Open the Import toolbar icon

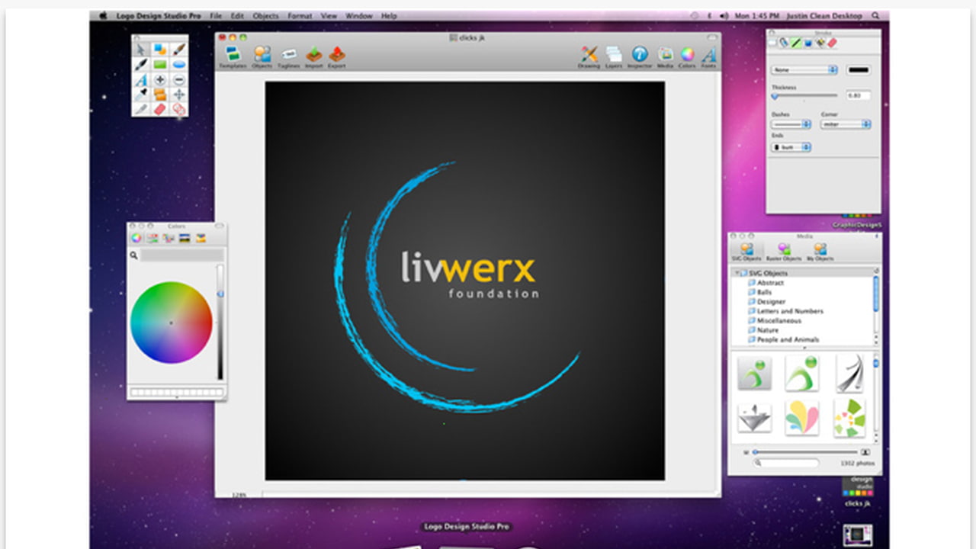[x=313, y=56]
